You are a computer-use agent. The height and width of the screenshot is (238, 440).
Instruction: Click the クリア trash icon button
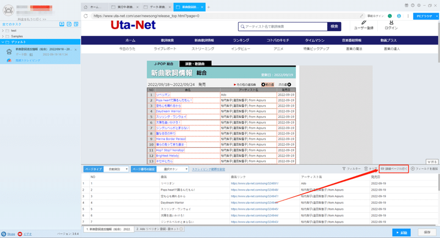click(370, 169)
